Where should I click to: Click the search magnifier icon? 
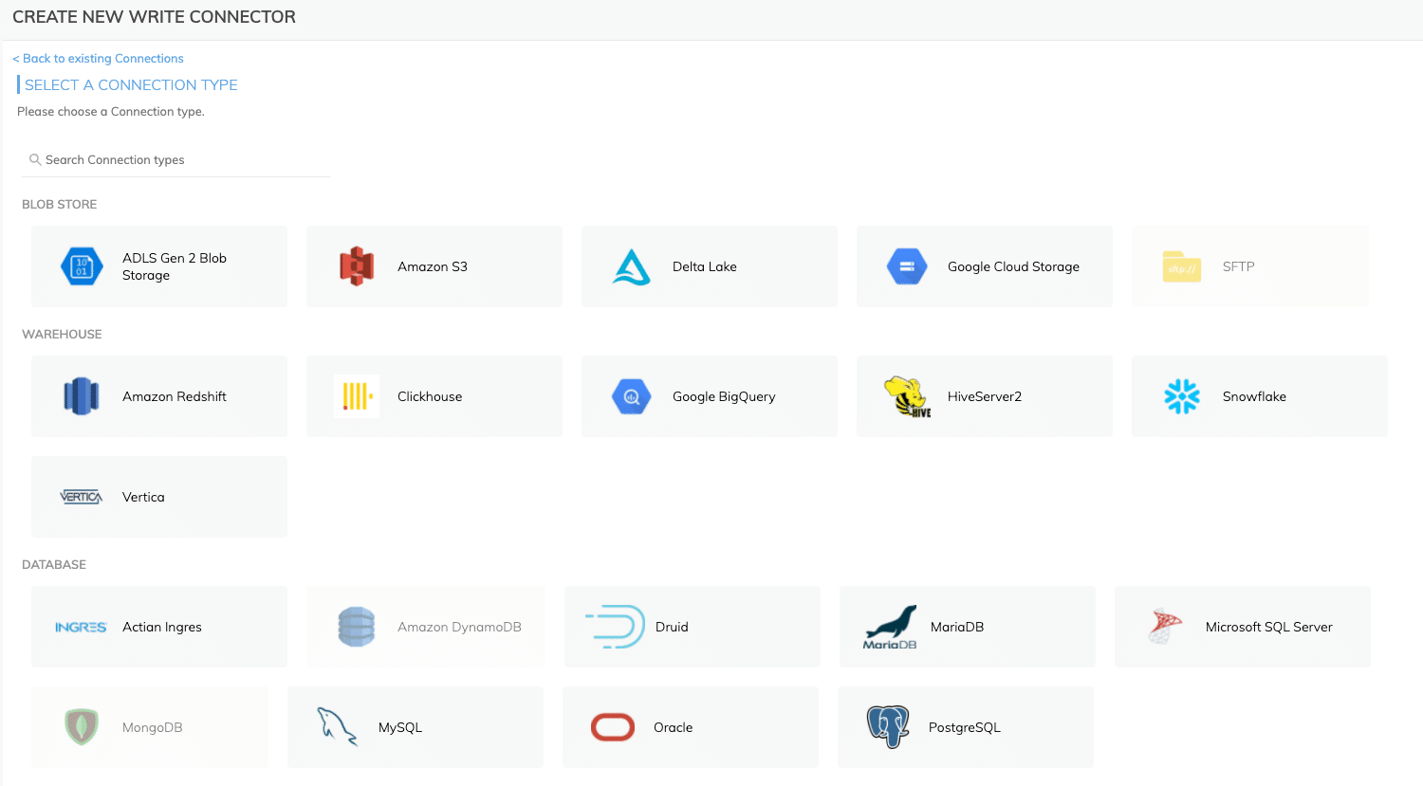[35, 159]
